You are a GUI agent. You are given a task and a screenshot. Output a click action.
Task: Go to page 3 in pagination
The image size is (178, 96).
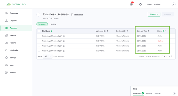(169, 56)
